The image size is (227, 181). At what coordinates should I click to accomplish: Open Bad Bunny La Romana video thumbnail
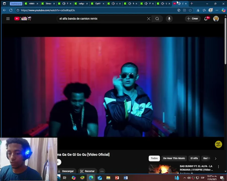pyautogui.click(x=163, y=169)
